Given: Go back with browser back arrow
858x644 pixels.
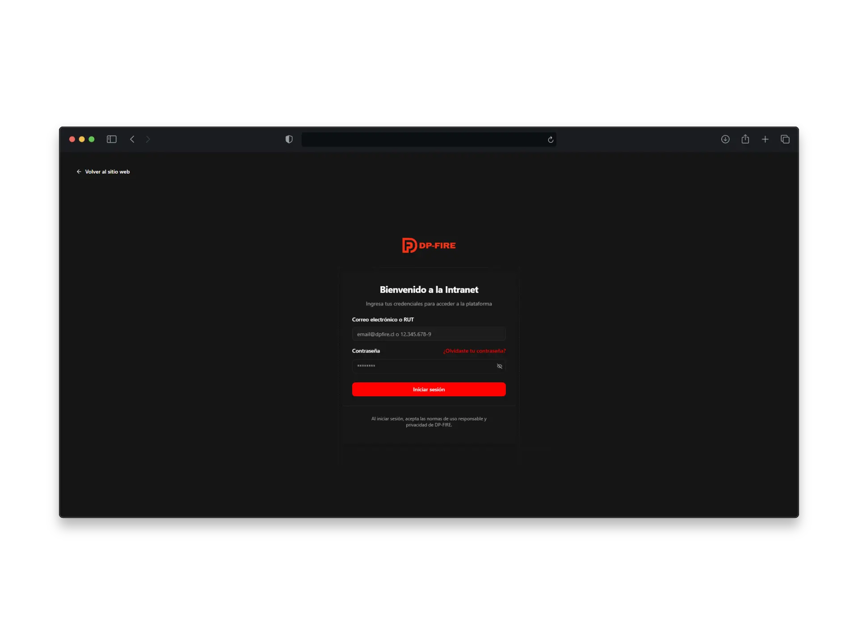Looking at the screenshot, I should (x=132, y=139).
